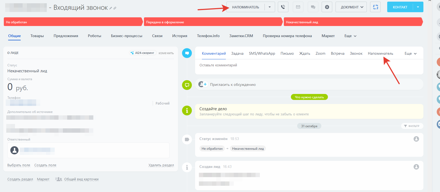Click the blue КОНТАКТ button
This screenshot has width=440, height=192.
[x=400, y=7]
